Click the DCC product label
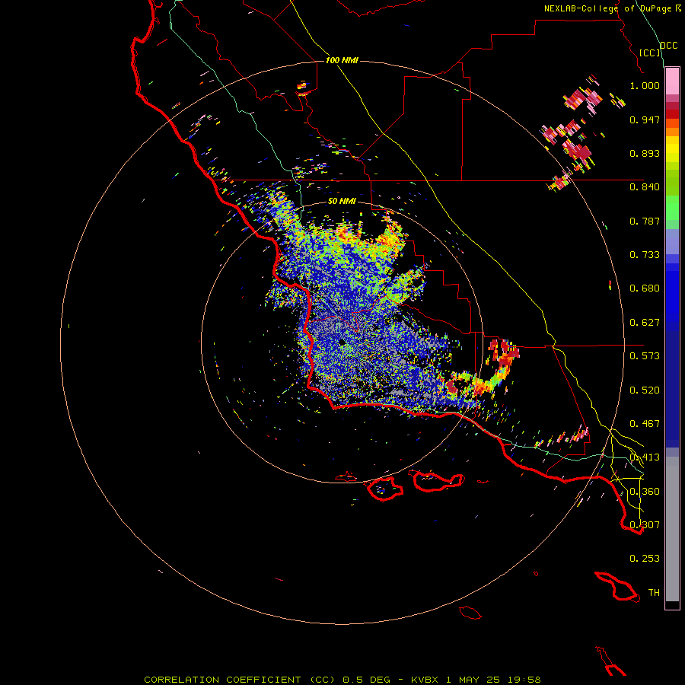This screenshot has height=685, width=685. tap(669, 45)
